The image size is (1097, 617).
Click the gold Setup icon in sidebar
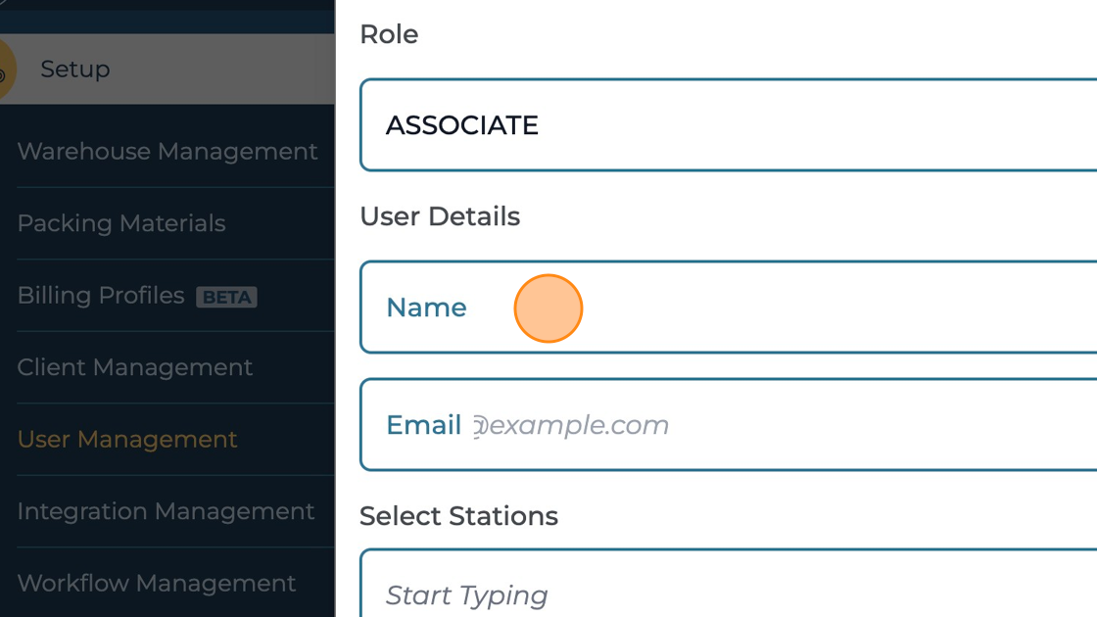(x=6, y=70)
